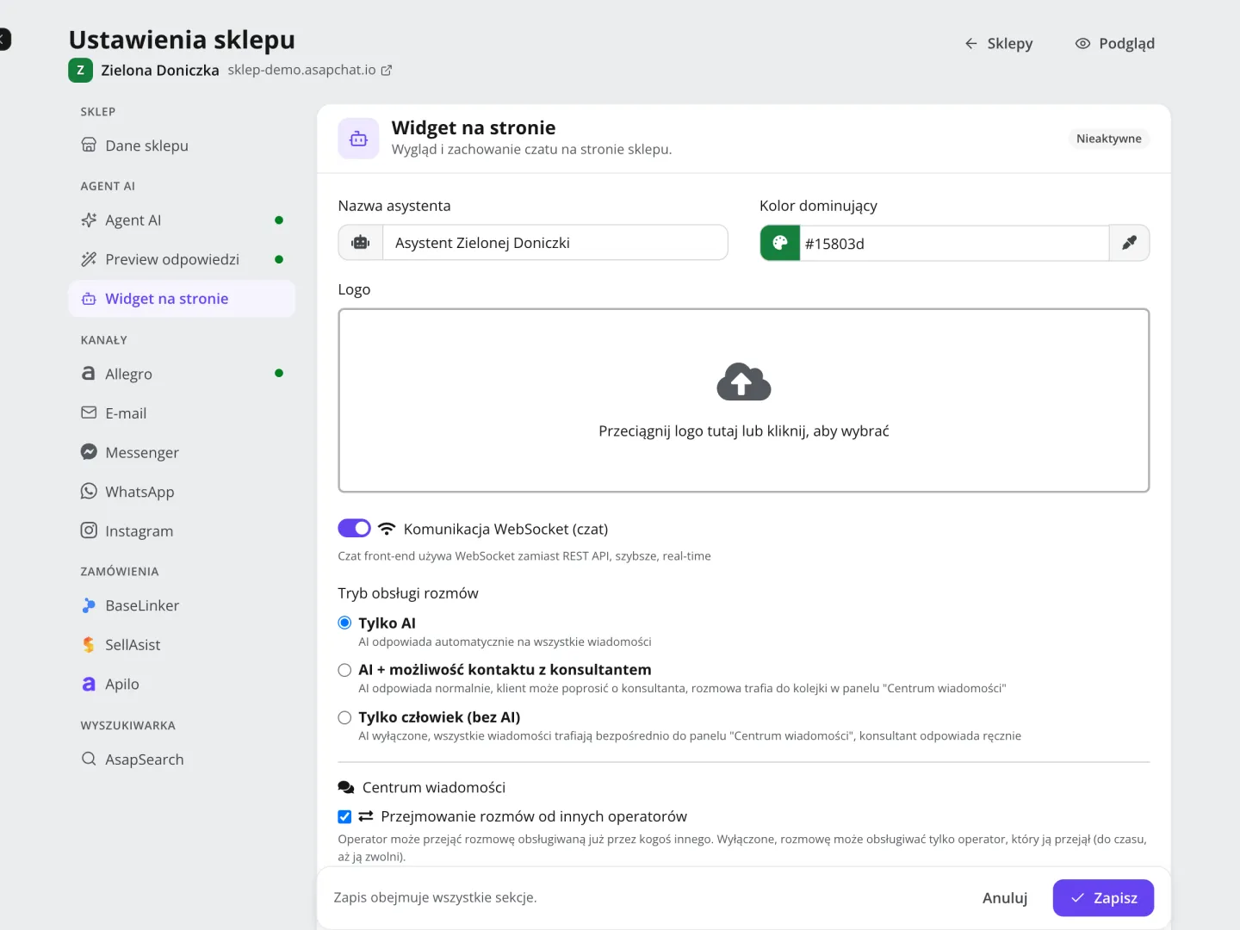Click the WiFi icon beside Komunikacja WebSocket
The image size is (1240, 930).
387,529
